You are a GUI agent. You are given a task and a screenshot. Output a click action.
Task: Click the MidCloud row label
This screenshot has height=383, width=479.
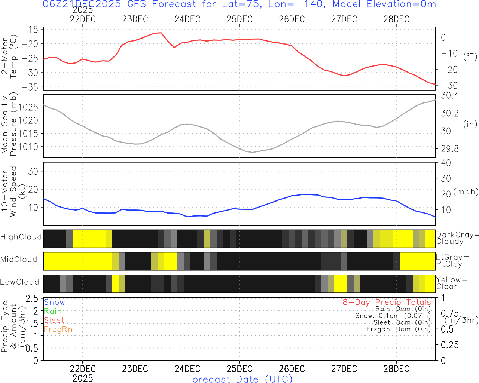[19, 260]
